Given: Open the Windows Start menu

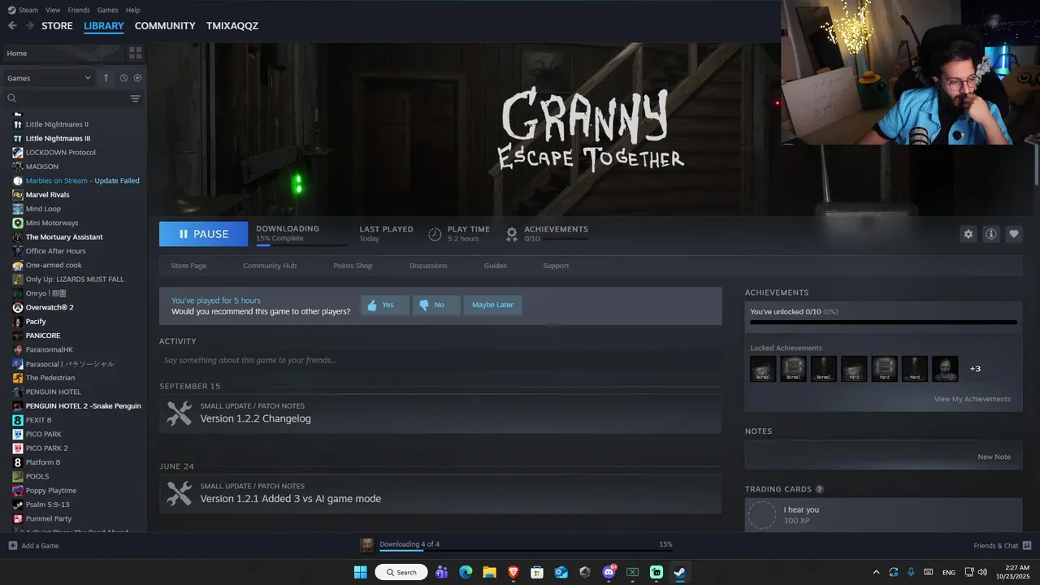Looking at the screenshot, I should click(360, 572).
